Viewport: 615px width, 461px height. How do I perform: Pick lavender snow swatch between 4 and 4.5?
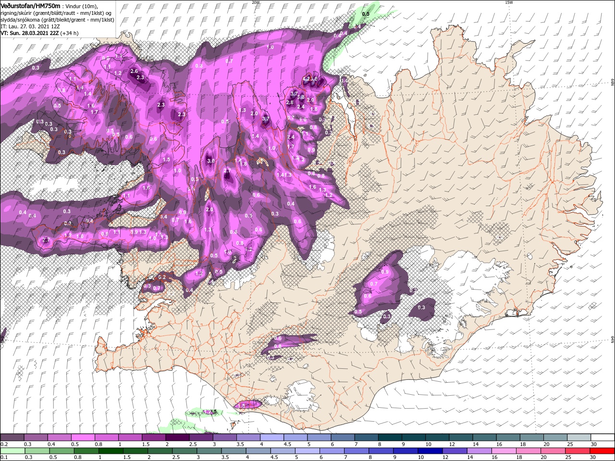[x=272, y=437]
